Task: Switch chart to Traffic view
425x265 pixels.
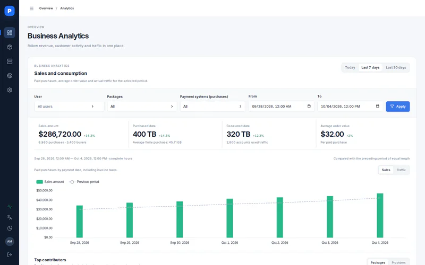Action: tap(401, 170)
